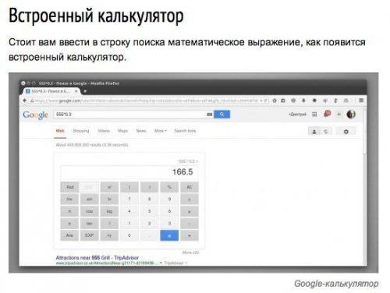Viewport: 390px width, 293px height.
Task: Click the percent calculator key
Action: tap(169, 187)
